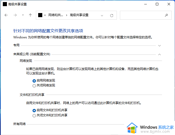Click the 文件和打印机共享 subsection label
The height and width of the screenshot is (135, 175).
(32, 95)
